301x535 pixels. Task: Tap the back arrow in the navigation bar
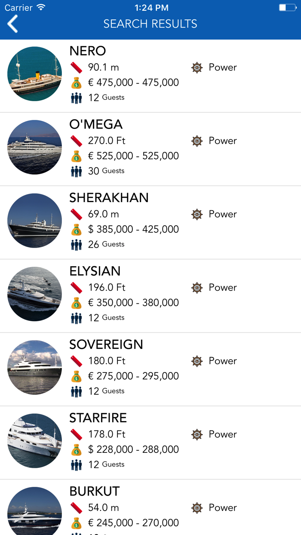tap(12, 24)
